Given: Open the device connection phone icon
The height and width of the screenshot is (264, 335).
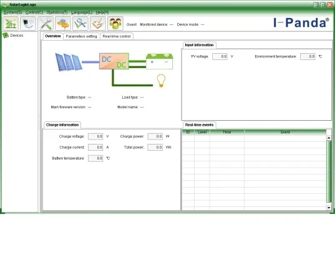Looking at the screenshot, I should click(x=28, y=23).
